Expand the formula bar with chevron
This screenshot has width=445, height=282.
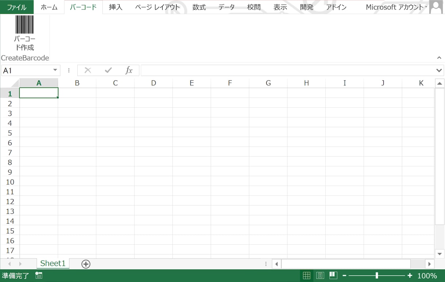click(439, 70)
